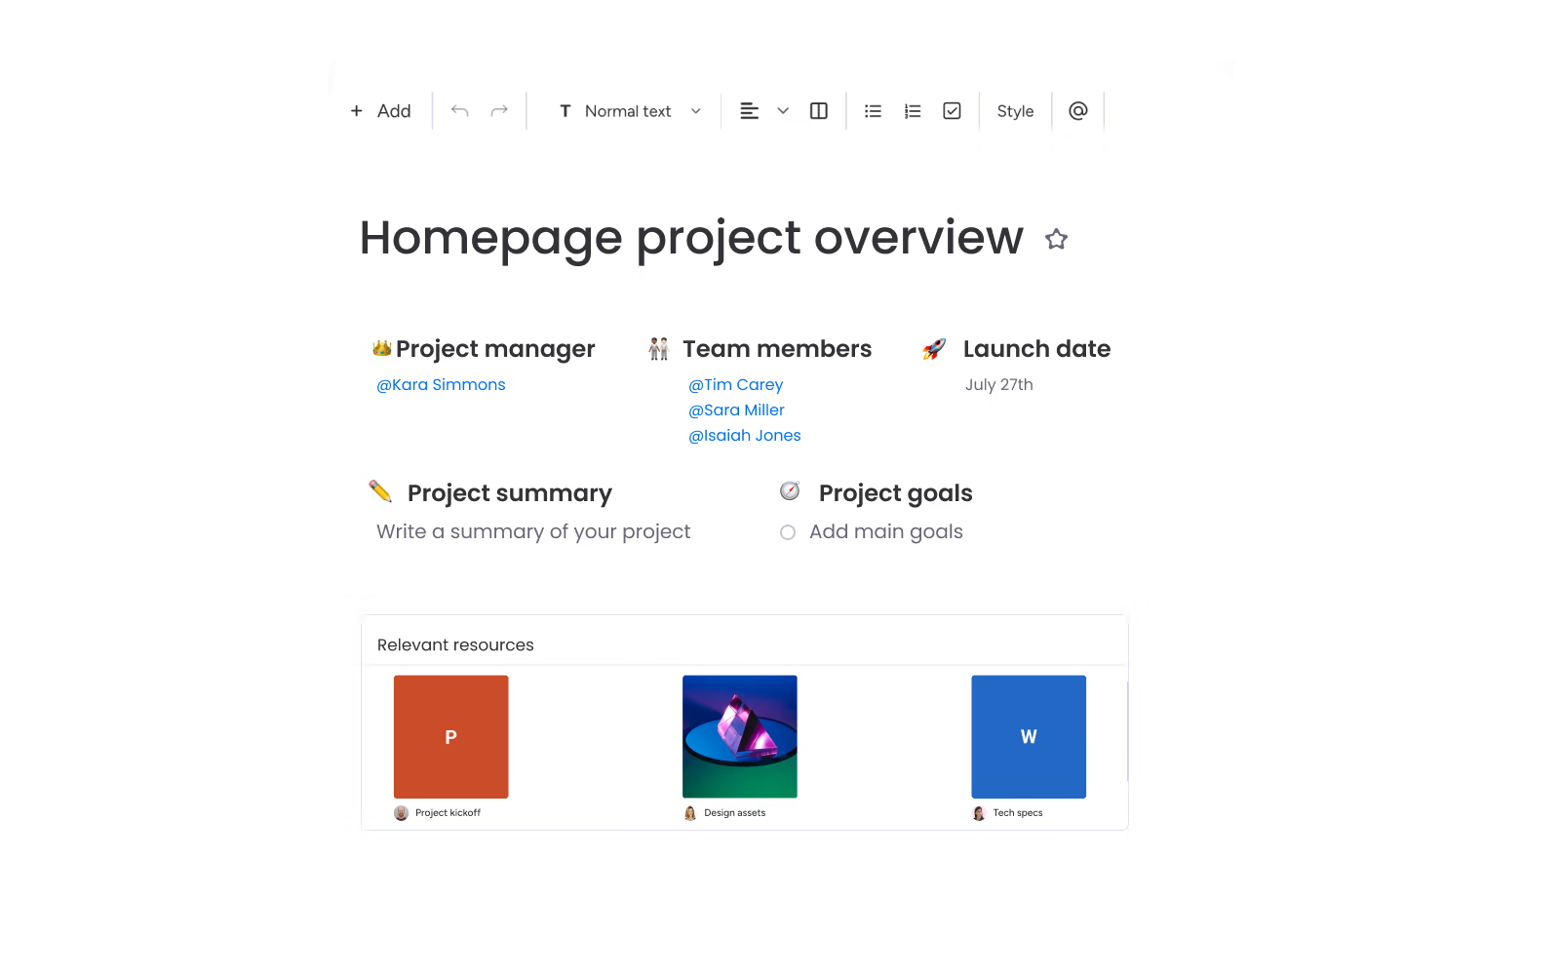Open the Project kickoff PowerPoint thumbnail

click(x=450, y=737)
